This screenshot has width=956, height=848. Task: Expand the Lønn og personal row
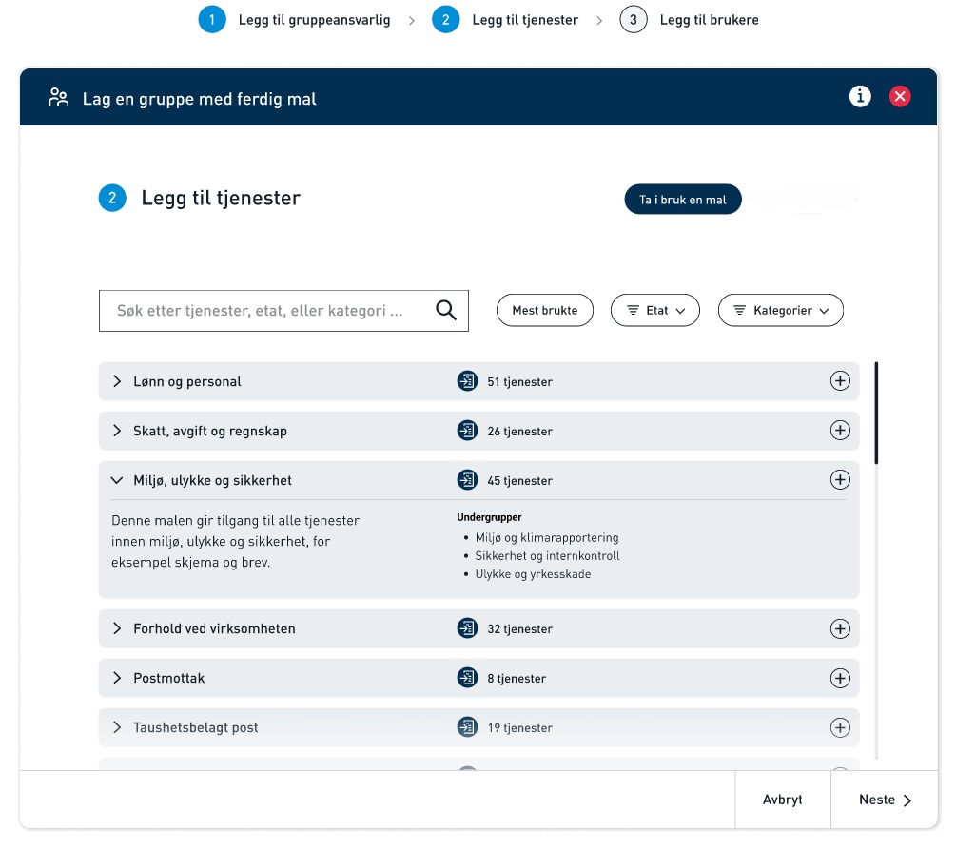coord(118,381)
